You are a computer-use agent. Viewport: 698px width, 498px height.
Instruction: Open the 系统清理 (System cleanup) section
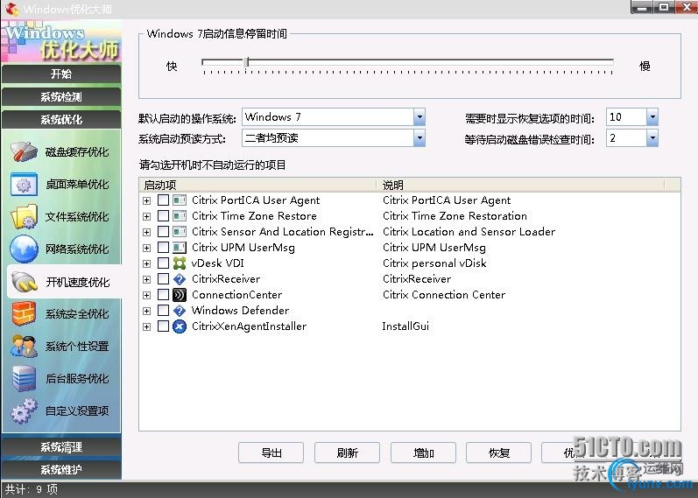[61, 447]
